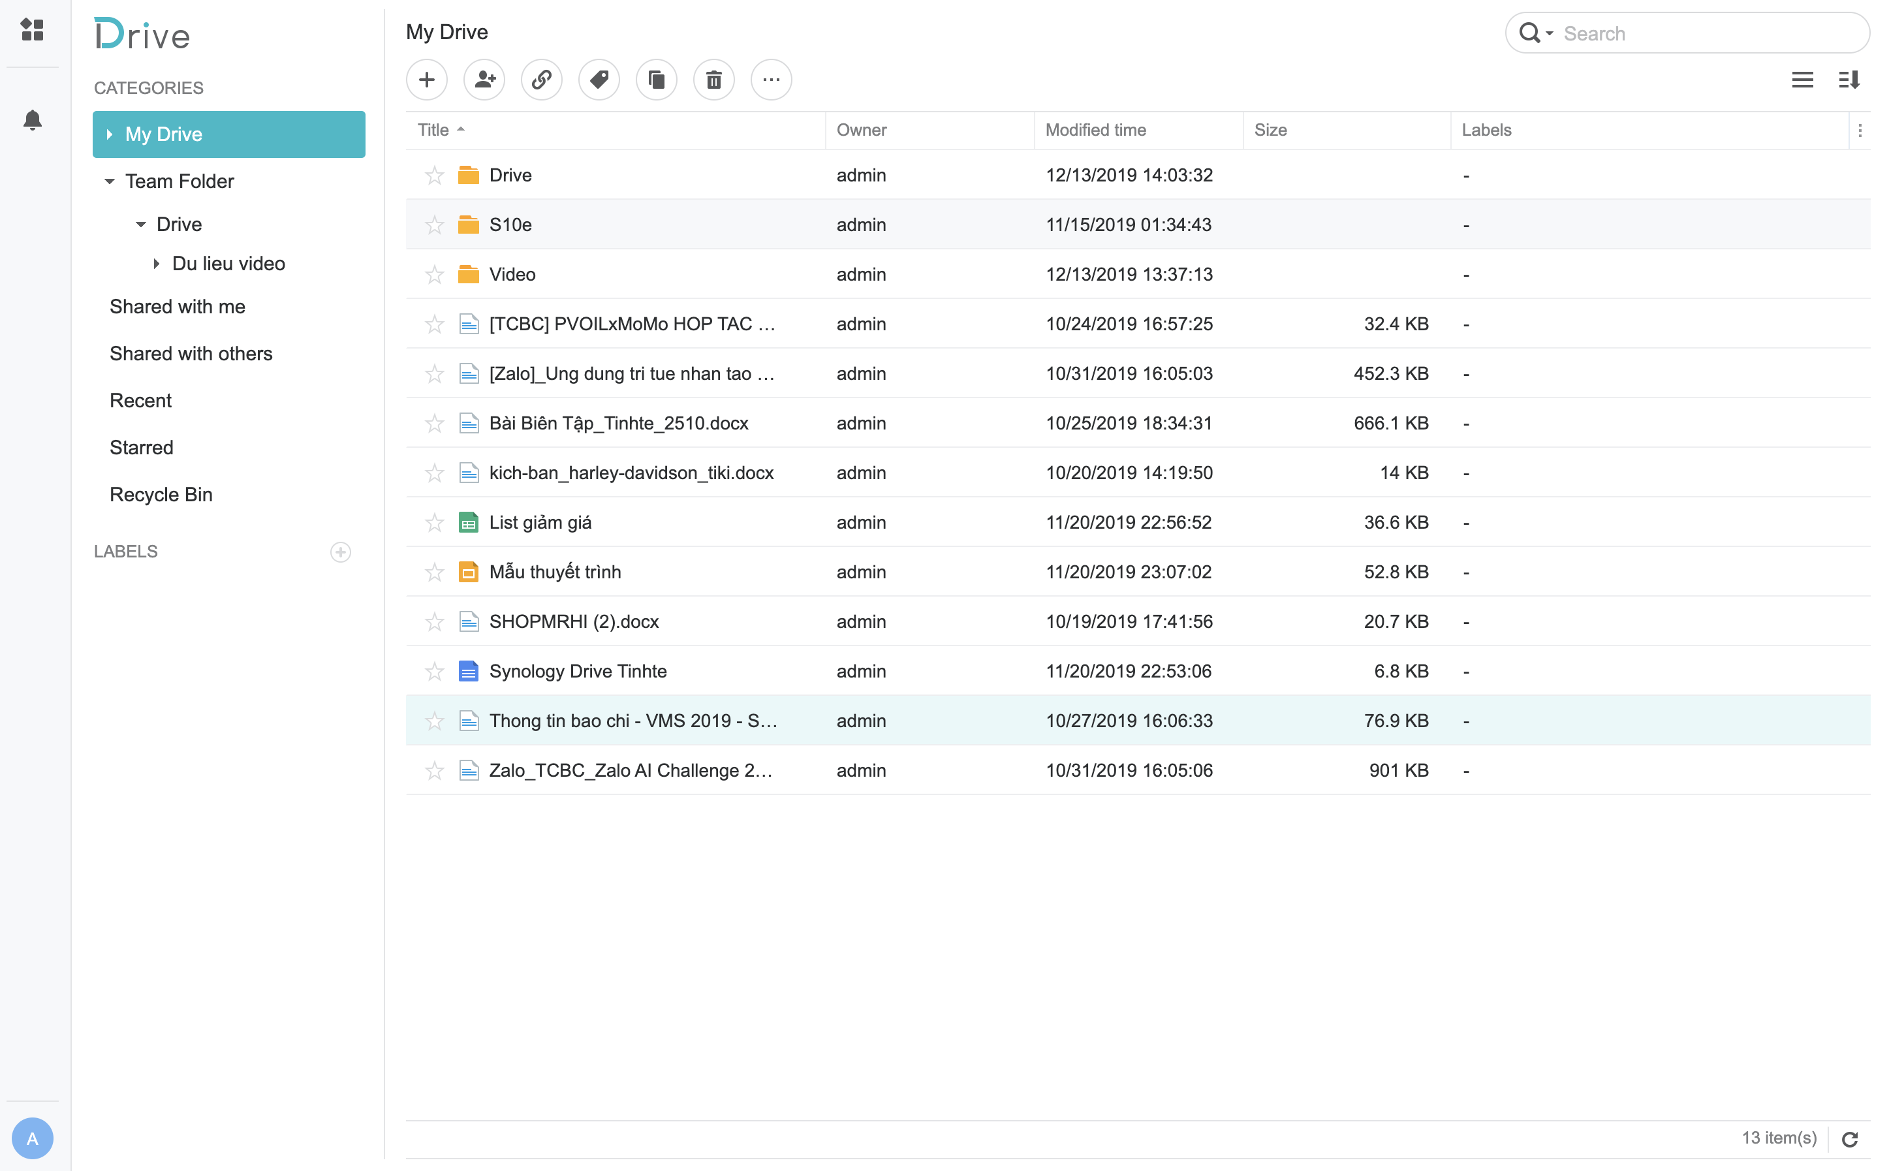Star the SHOPMRHI (2).docx file
This screenshot has height=1171, width=1889.
435,621
